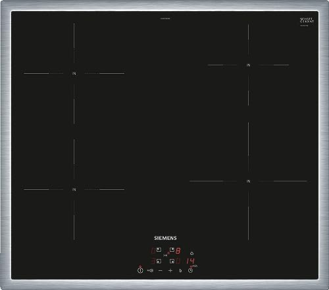This screenshot has width=329, height=290.
Task: Click the IN marker of rear-left zone
Action: pos(74,73)
